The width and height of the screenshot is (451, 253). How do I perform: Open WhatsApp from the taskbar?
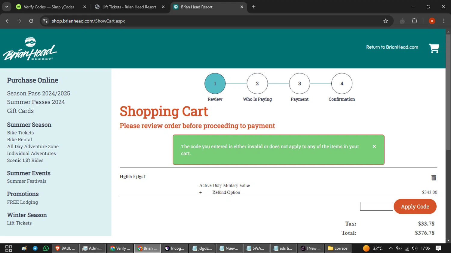[46, 248]
